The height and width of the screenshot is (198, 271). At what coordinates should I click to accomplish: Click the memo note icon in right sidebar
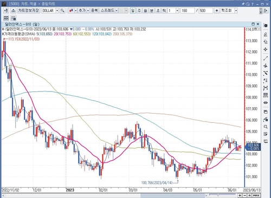(x=266, y=134)
